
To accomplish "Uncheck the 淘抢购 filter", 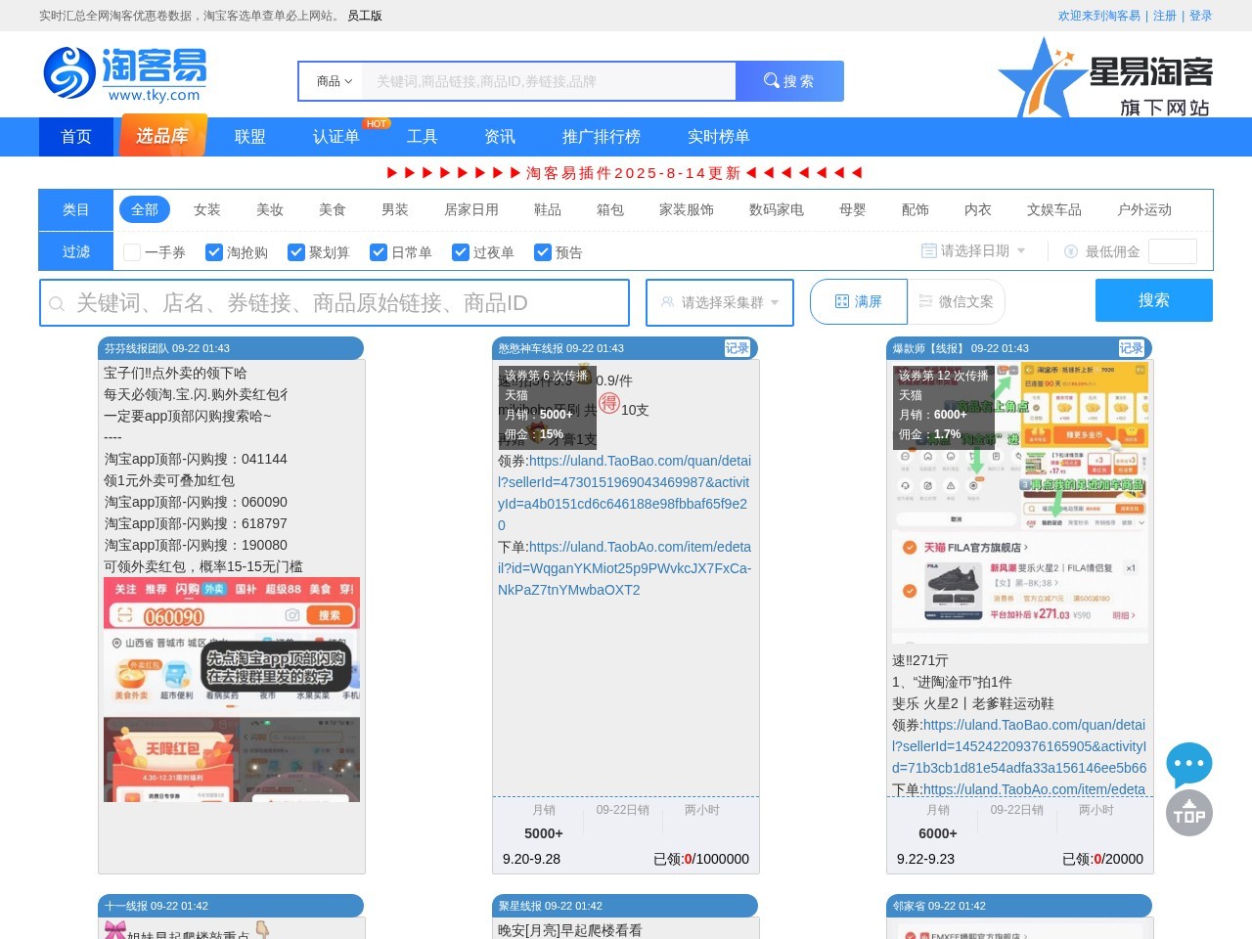I will [214, 252].
